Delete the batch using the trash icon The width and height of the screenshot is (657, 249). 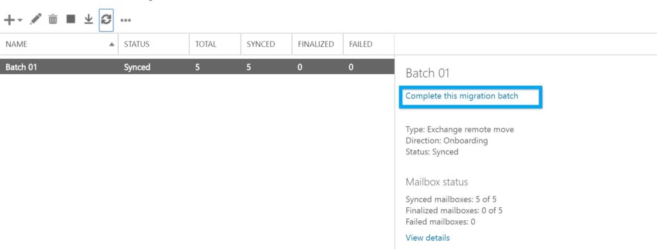(x=53, y=19)
